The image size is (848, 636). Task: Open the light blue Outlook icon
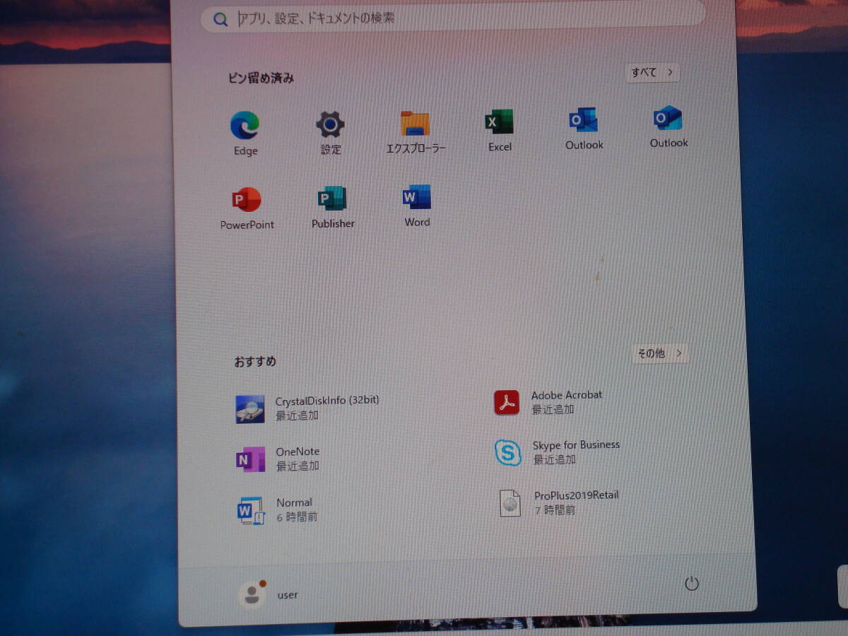tap(668, 118)
